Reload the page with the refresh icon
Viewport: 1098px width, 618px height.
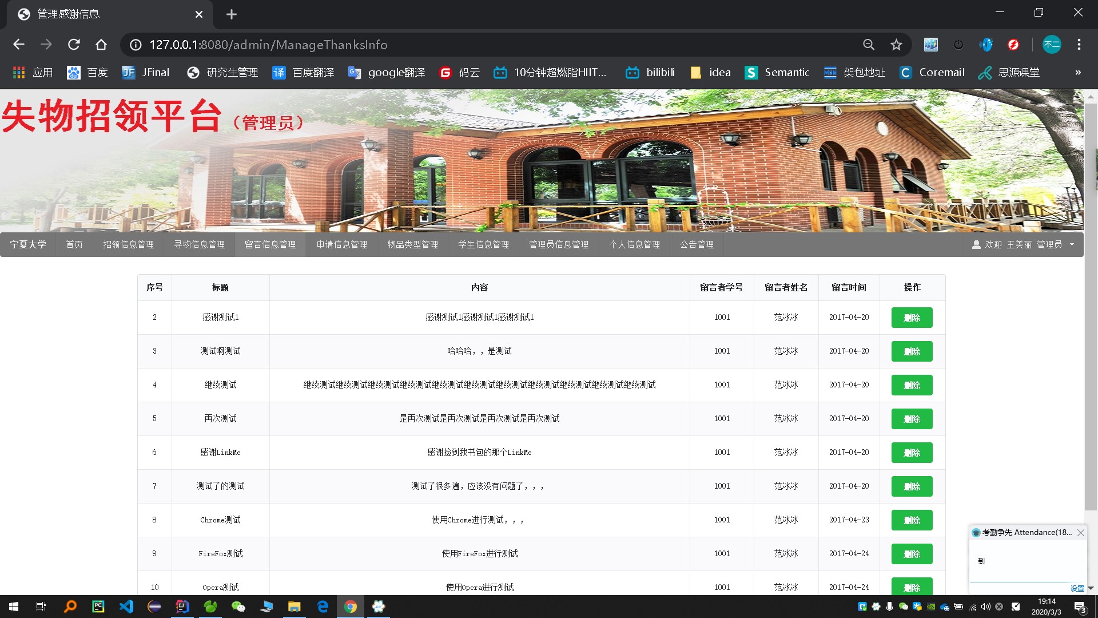coord(74,45)
